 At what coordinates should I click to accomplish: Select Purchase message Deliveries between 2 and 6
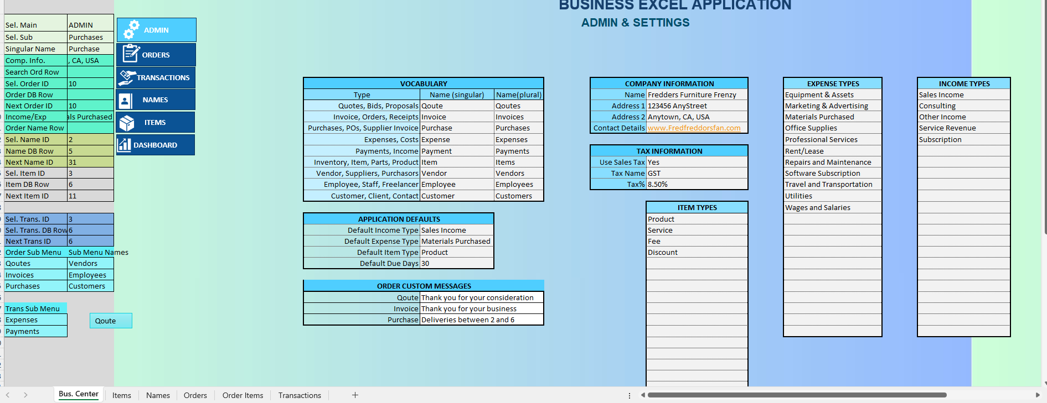pyautogui.click(x=482, y=320)
